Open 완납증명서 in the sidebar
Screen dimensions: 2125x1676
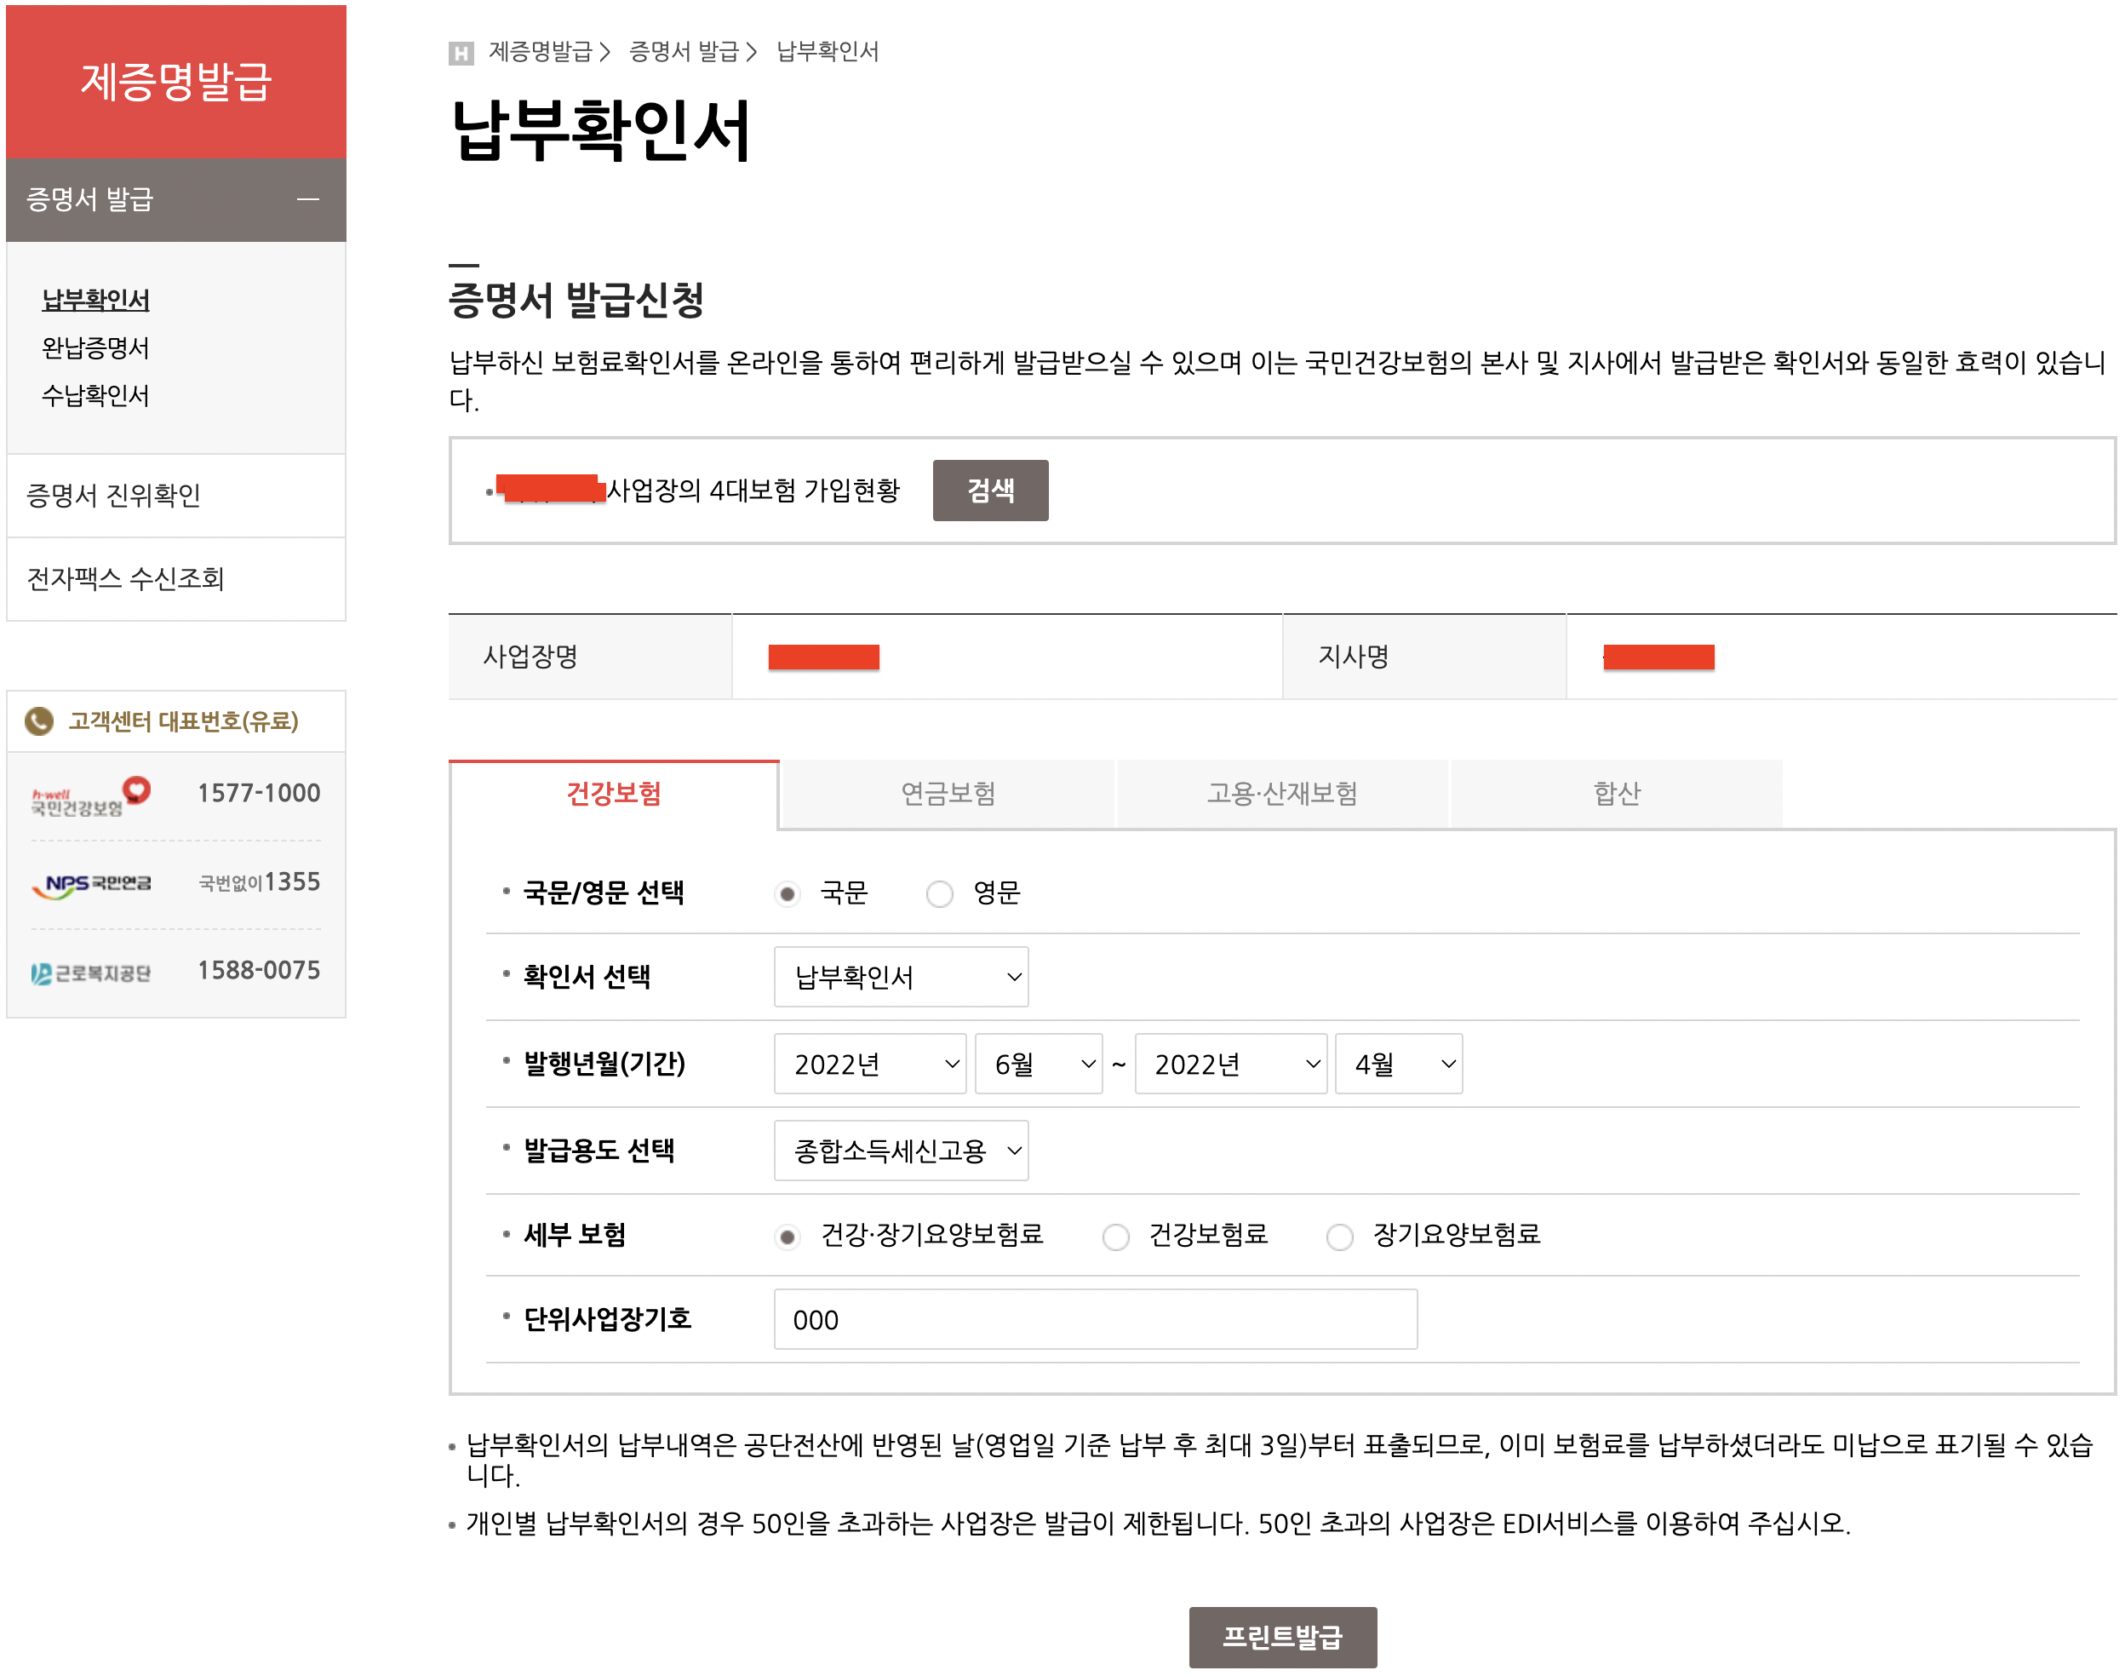(x=95, y=347)
